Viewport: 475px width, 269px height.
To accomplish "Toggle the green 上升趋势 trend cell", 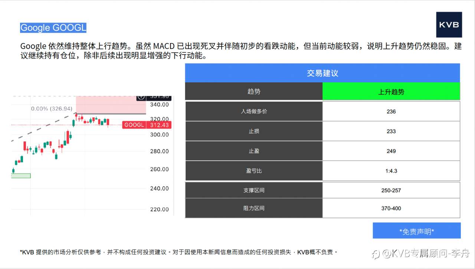I will click(x=391, y=91).
